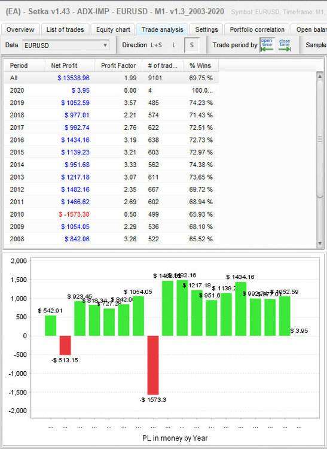Select the 2020 period row
This screenshot has height=449, width=327.
[x=111, y=90]
